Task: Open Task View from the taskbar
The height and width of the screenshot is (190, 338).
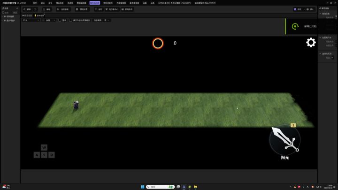Action: (178, 187)
